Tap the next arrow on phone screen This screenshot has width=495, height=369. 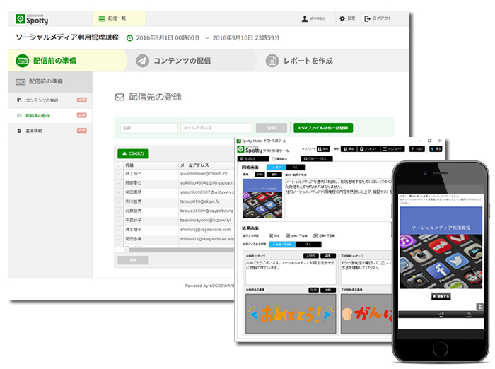[x=479, y=307]
